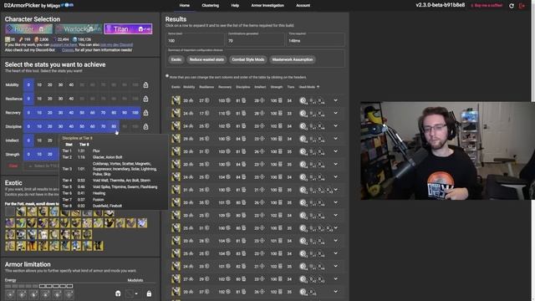Click the Buy me a coffee link

coord(487,6)
